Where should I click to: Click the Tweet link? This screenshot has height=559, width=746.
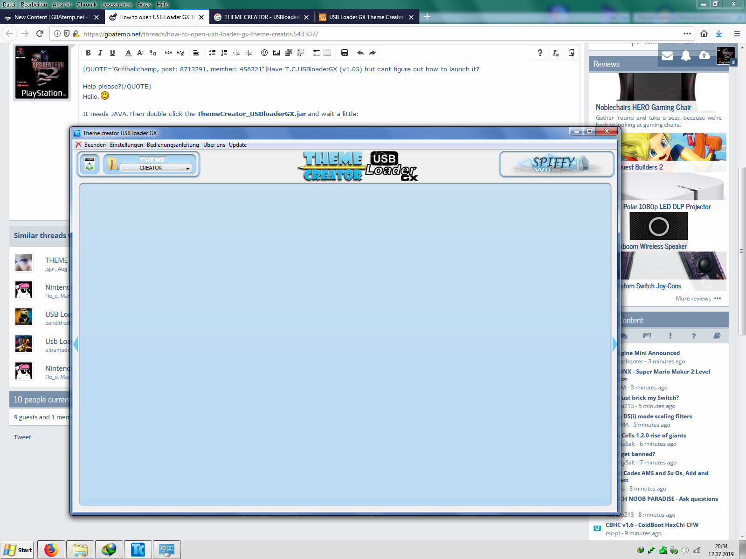pyautogui.click(x=22, y=437)
